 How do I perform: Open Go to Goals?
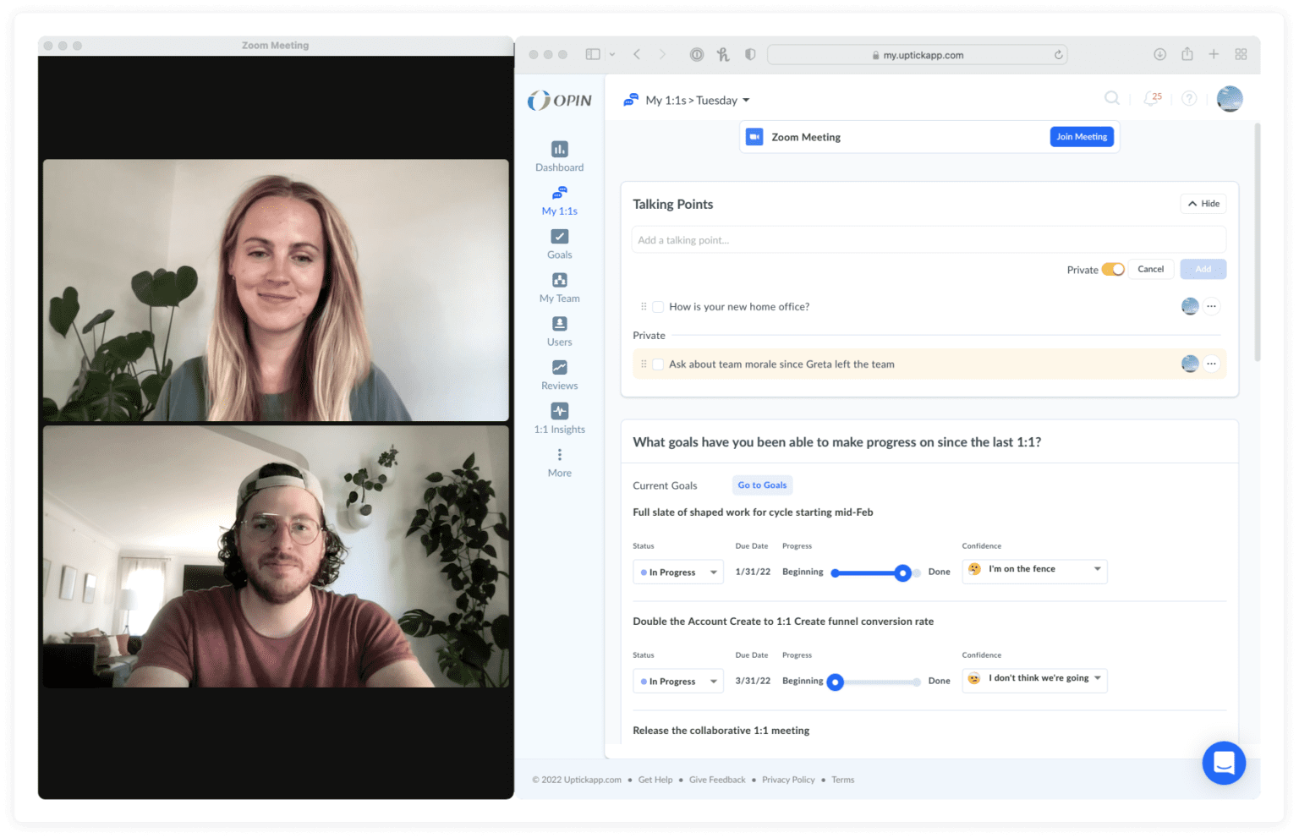[x=761, y=485]
